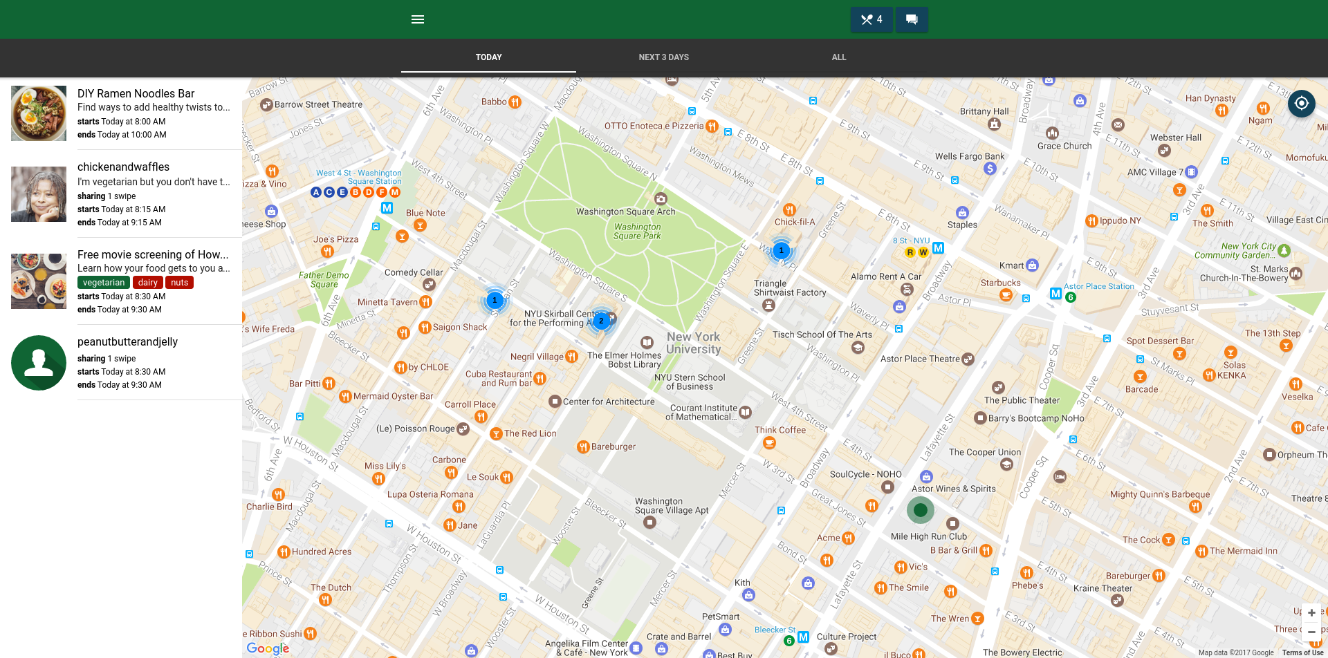Click The Red Lion bar icon
The height and width of the screenshot is (658, 1328).
[496, 434]
